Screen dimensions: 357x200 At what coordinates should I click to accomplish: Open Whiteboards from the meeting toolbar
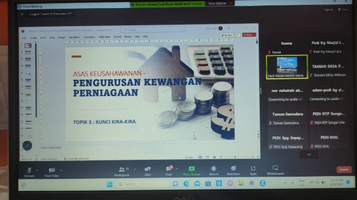click(x=275, y=170)
